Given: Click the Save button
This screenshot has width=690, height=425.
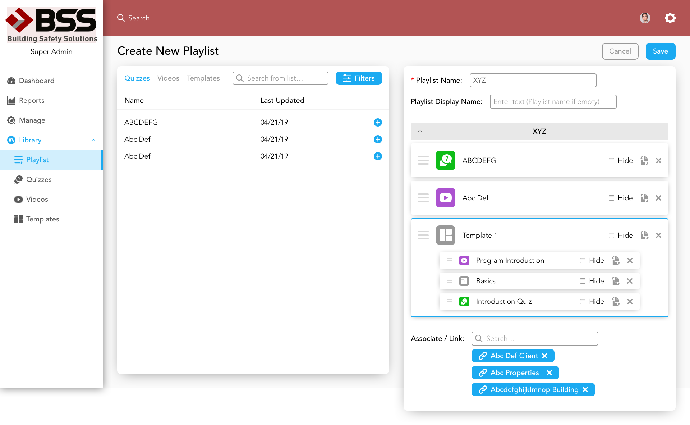Looking at the screenshot, I should click(x=660, y=51).
